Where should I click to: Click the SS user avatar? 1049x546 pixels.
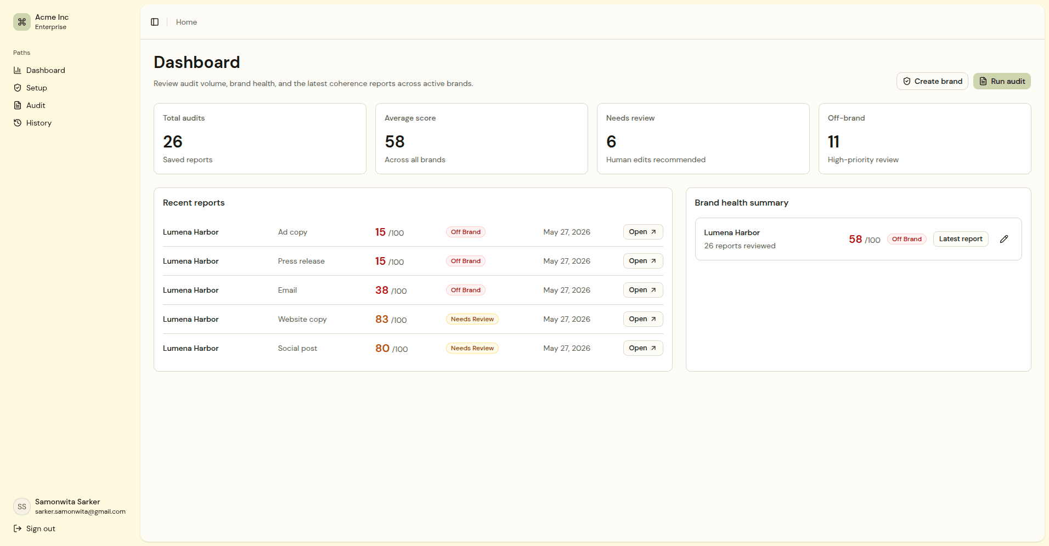pyautogui.click(x=22, y=507)
